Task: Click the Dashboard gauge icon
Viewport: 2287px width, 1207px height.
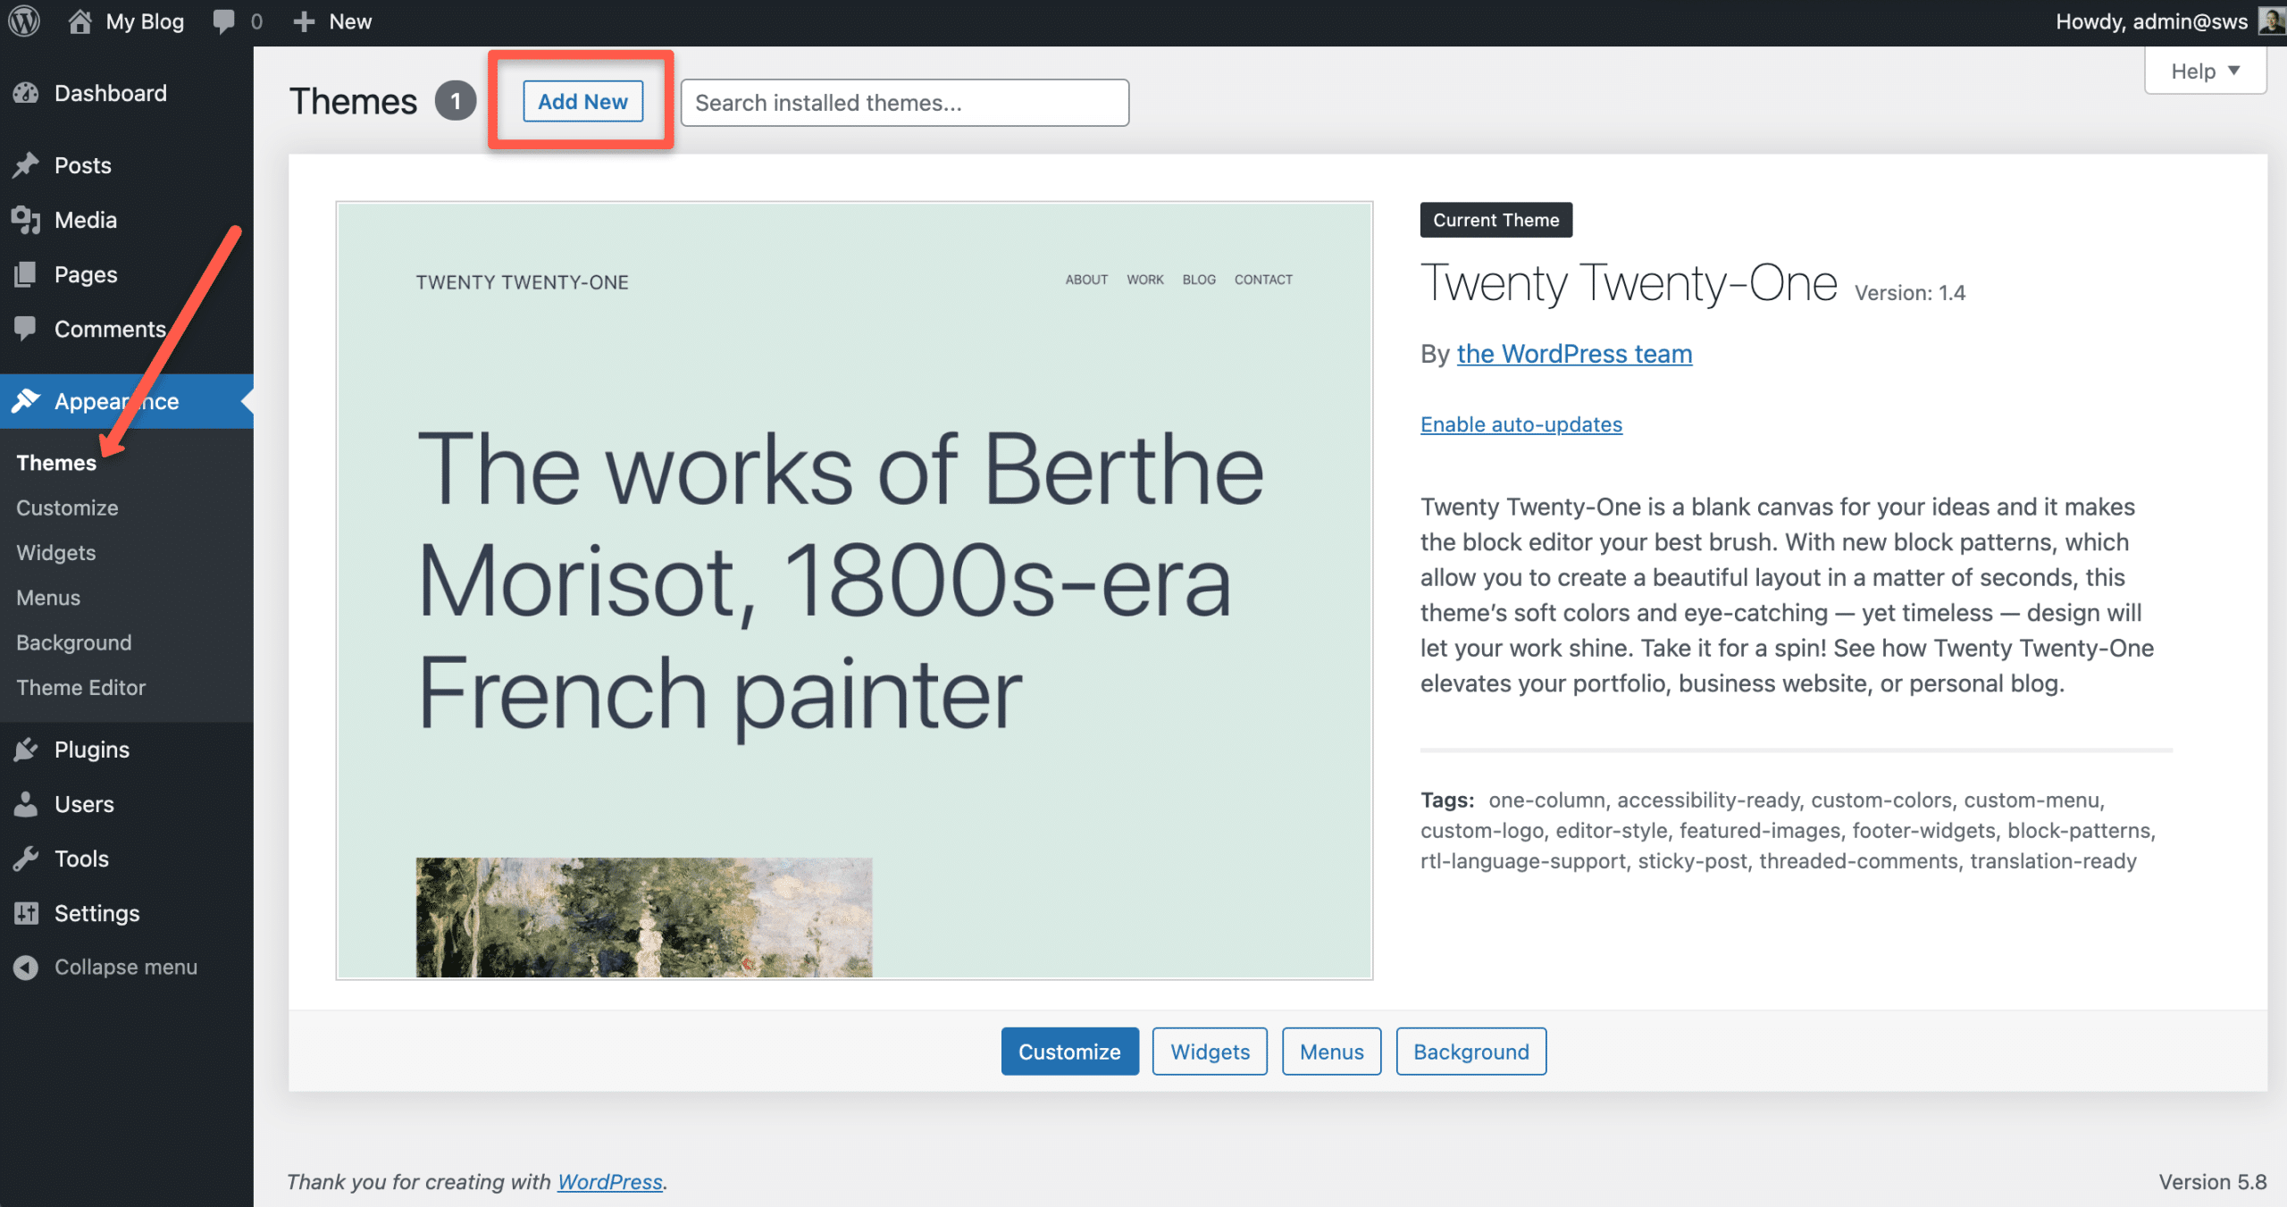Action: (x=26, y=93)
